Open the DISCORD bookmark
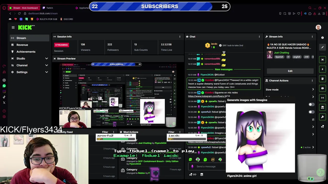Screen dimensions: 328x184 pyautogui.click(x=66, y=19)
